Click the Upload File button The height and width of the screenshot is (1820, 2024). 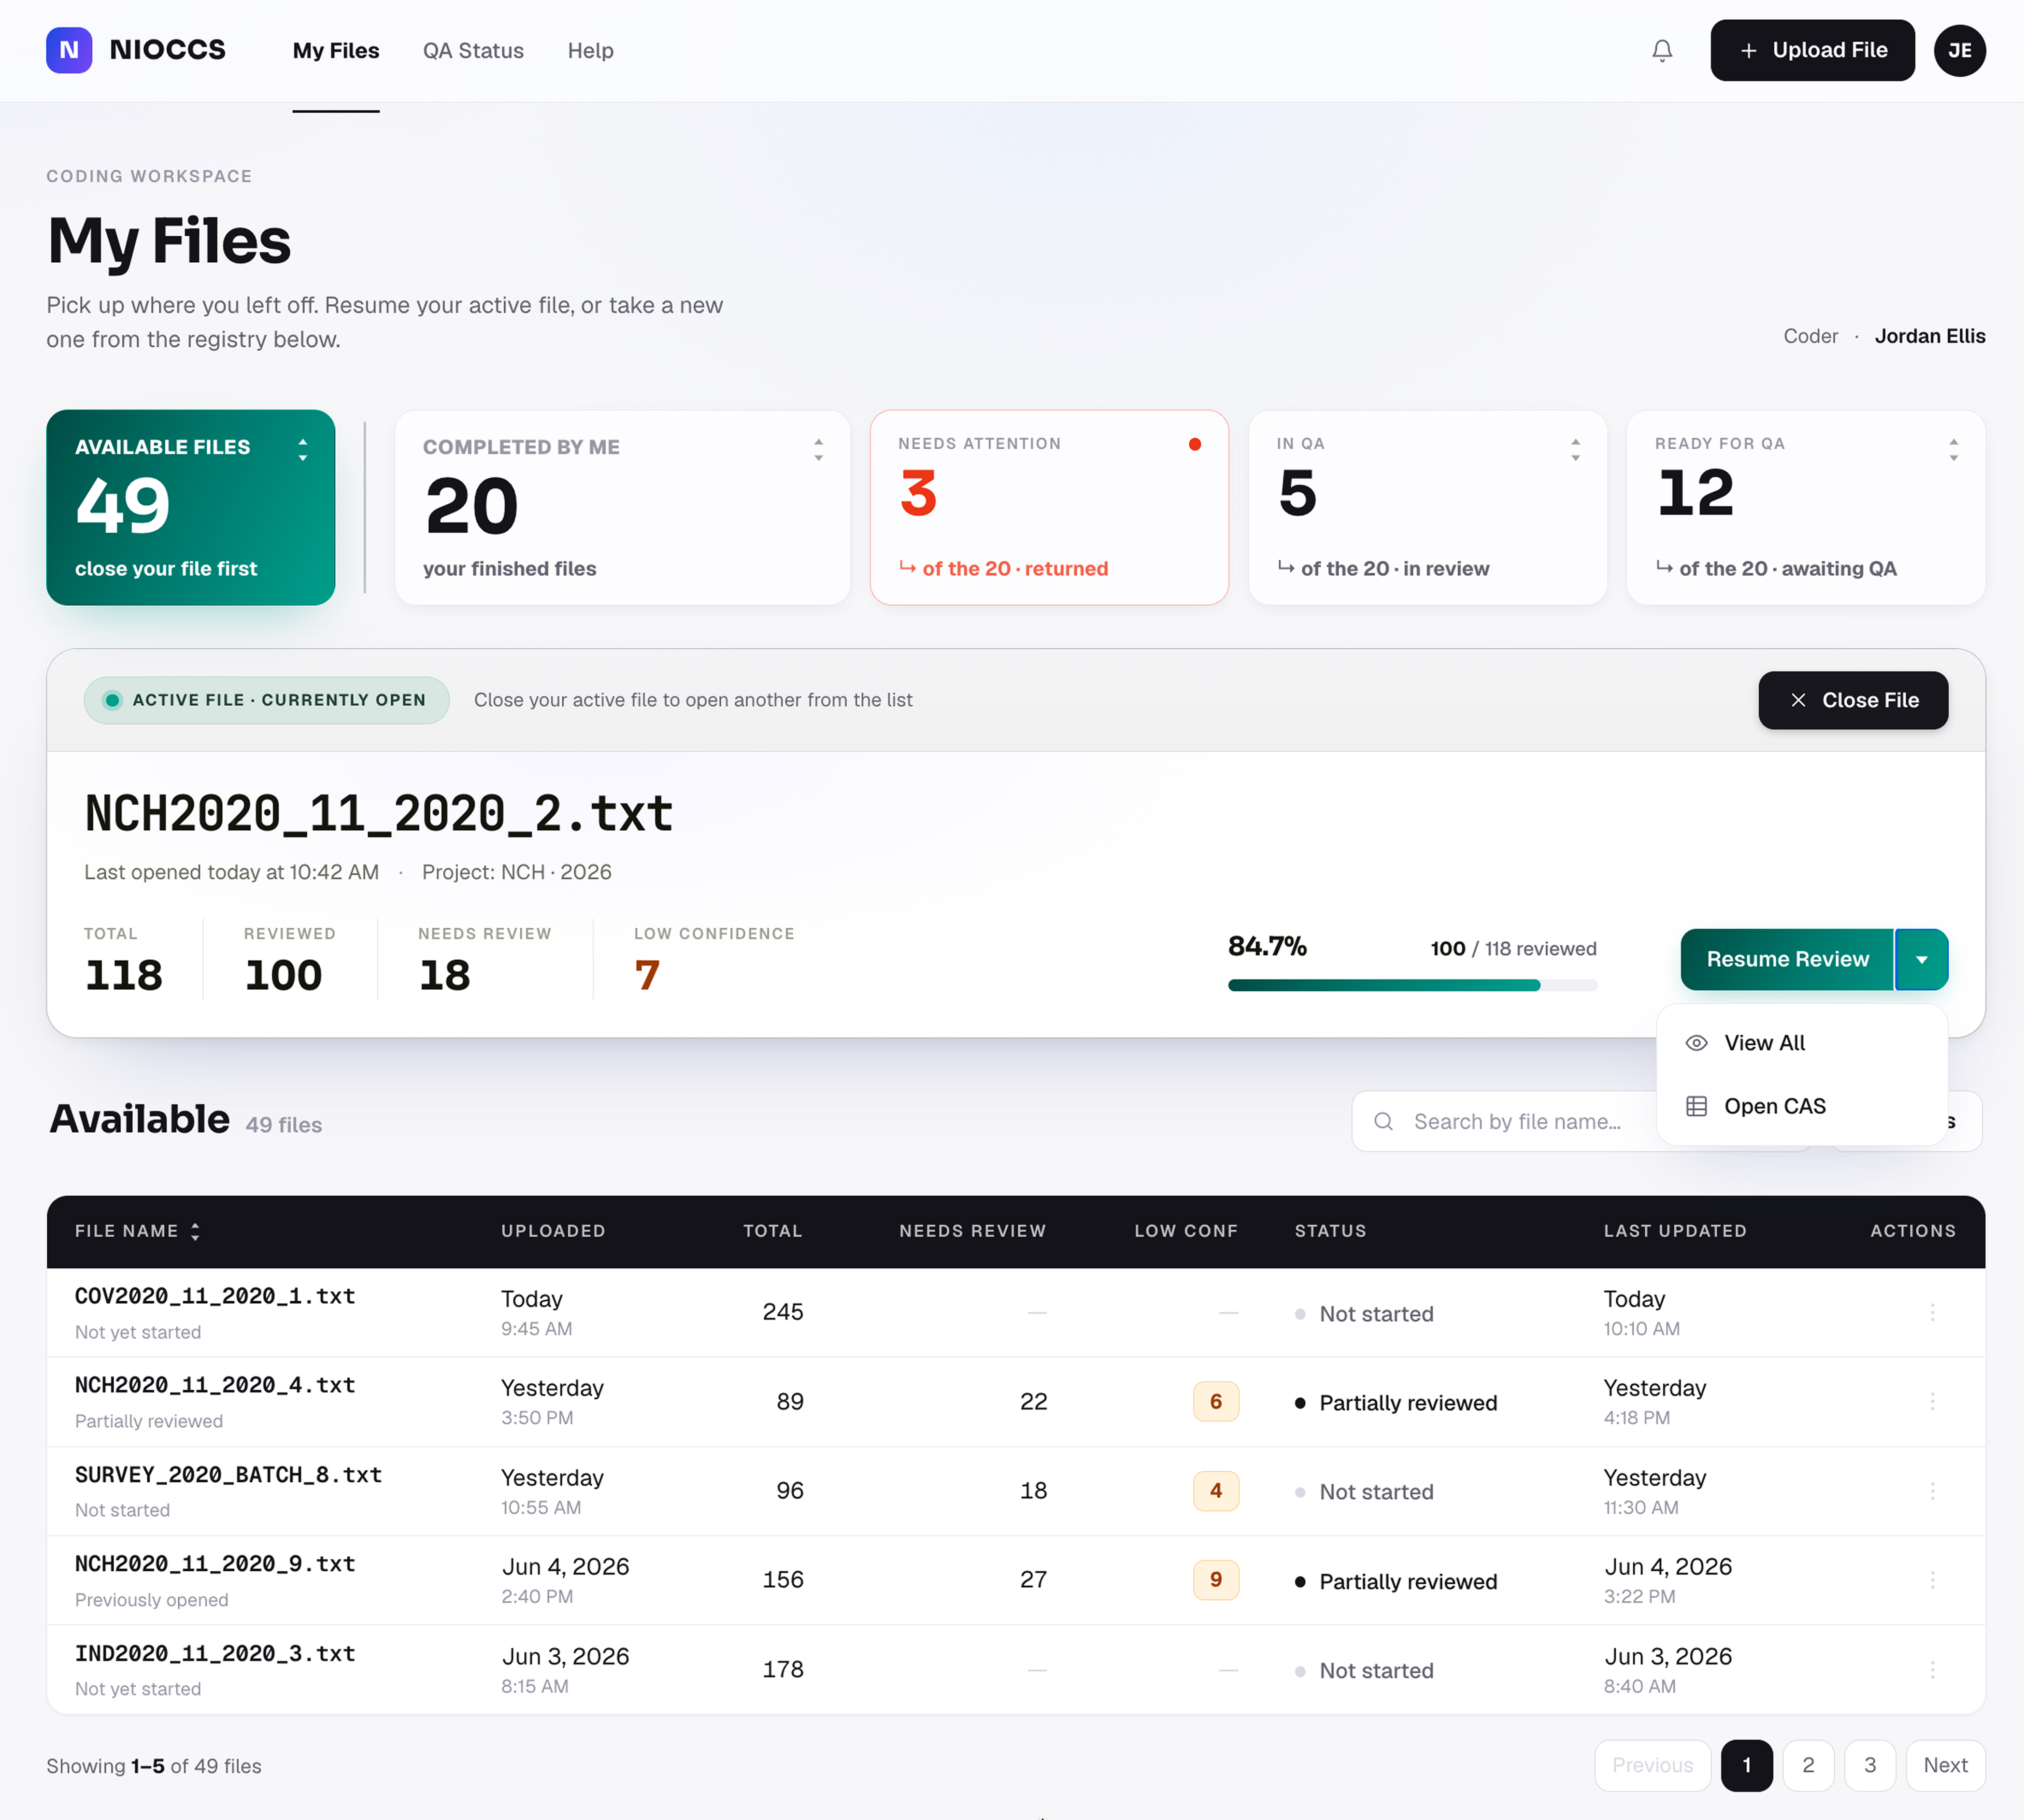(1812, 50)
